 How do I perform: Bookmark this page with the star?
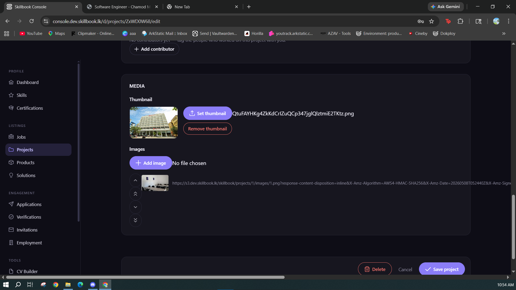(432, 21)
